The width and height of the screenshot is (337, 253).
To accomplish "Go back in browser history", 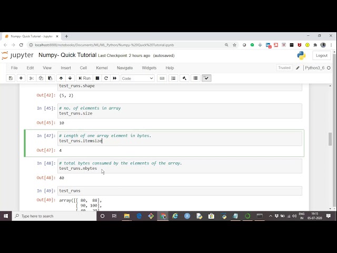I will coord(5,45).
